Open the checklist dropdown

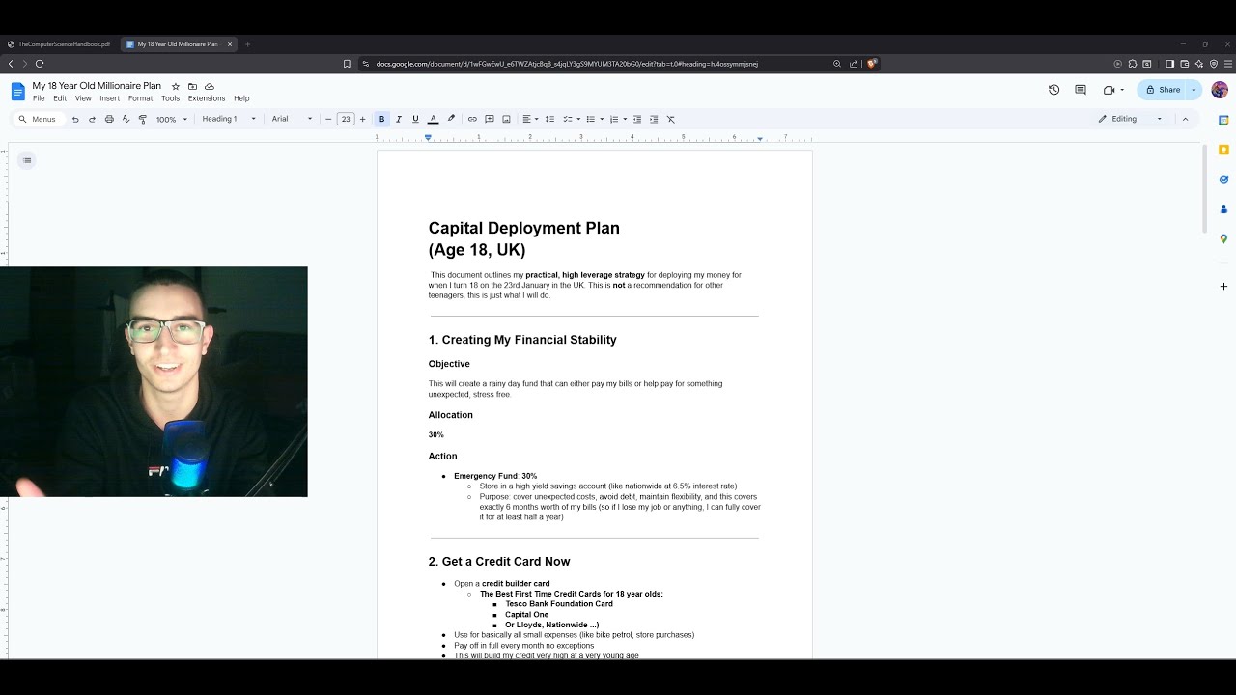point(570,119)
